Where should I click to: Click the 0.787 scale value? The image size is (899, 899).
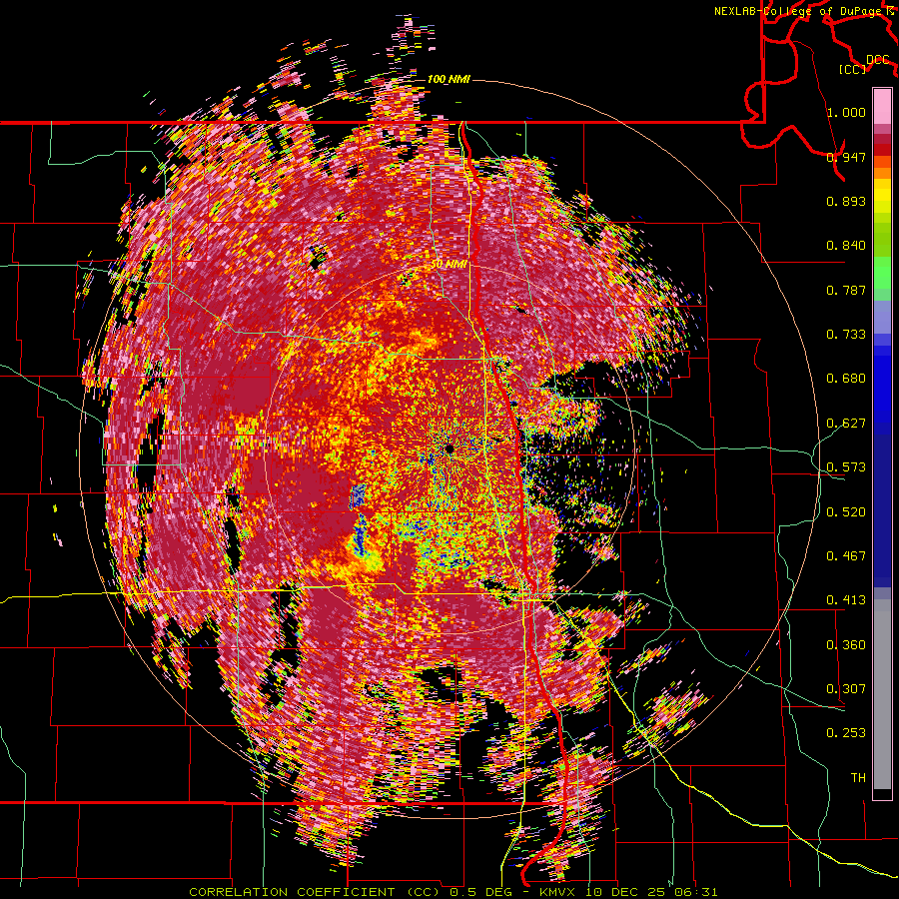point(846,290)
